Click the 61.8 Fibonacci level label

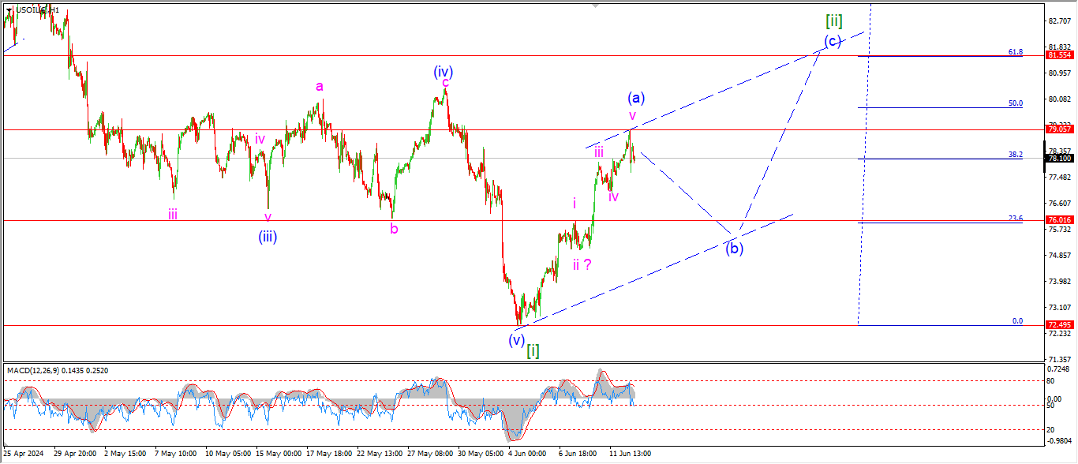click(1015, 52)
